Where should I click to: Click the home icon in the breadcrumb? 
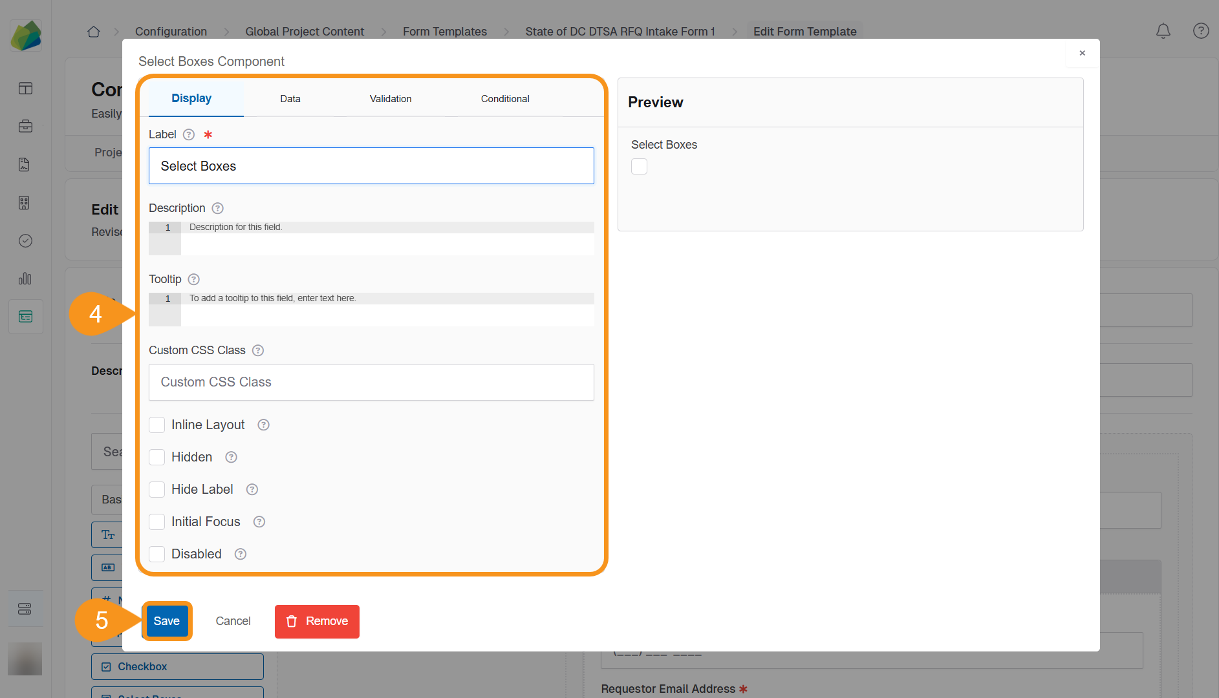coord(93,31)
